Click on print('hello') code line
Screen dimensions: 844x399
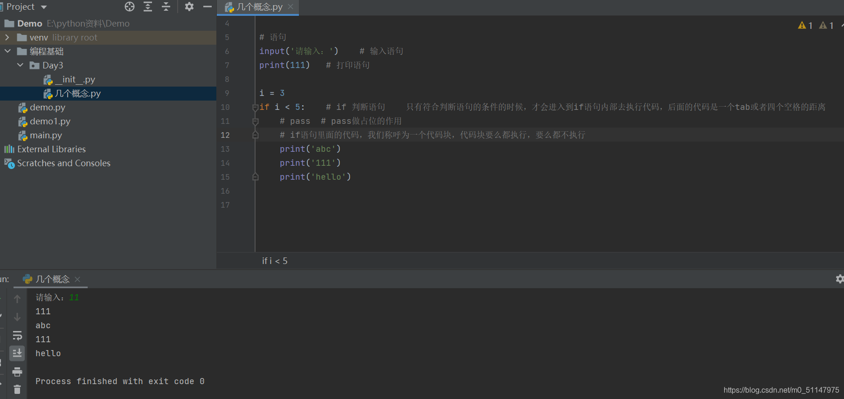315,177
